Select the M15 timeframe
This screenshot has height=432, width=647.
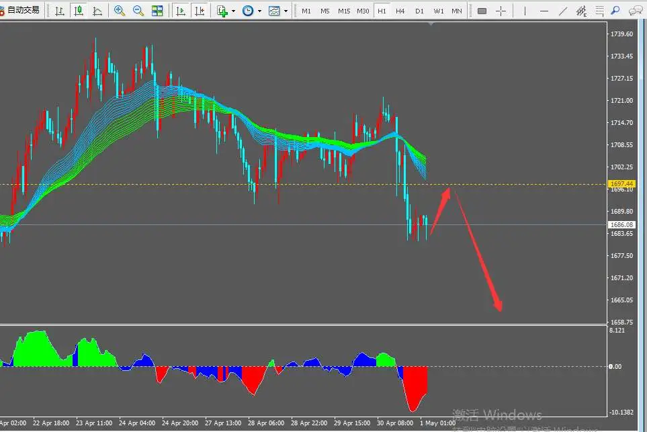point(344,11)
